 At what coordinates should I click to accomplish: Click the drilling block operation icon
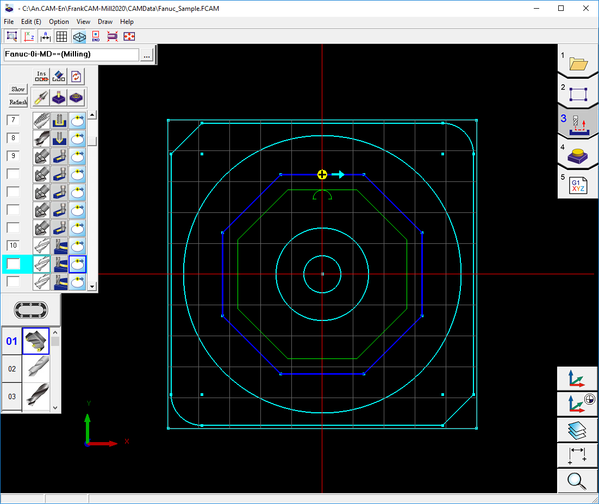[x=59, y=98]
